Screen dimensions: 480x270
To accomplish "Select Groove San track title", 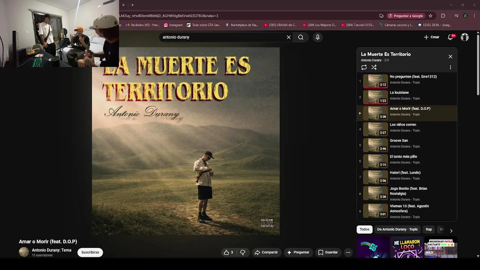I will coord(399,141).
